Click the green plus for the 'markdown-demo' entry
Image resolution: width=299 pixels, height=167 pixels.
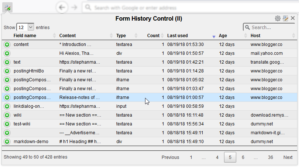tap(7, 142)
